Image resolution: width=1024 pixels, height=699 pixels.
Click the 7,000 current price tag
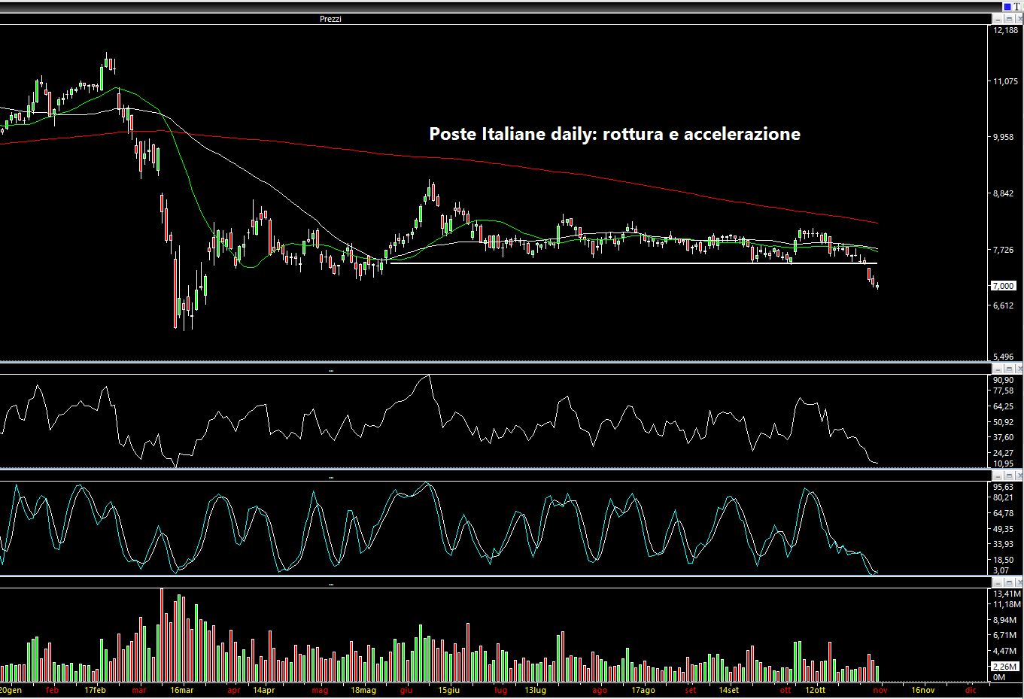[x=1004, y=286]
